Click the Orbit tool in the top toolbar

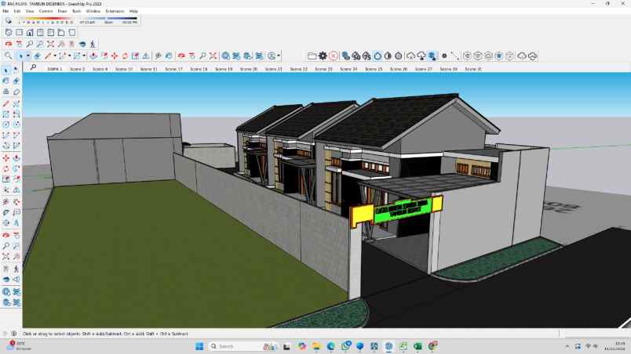click(9, 45)
